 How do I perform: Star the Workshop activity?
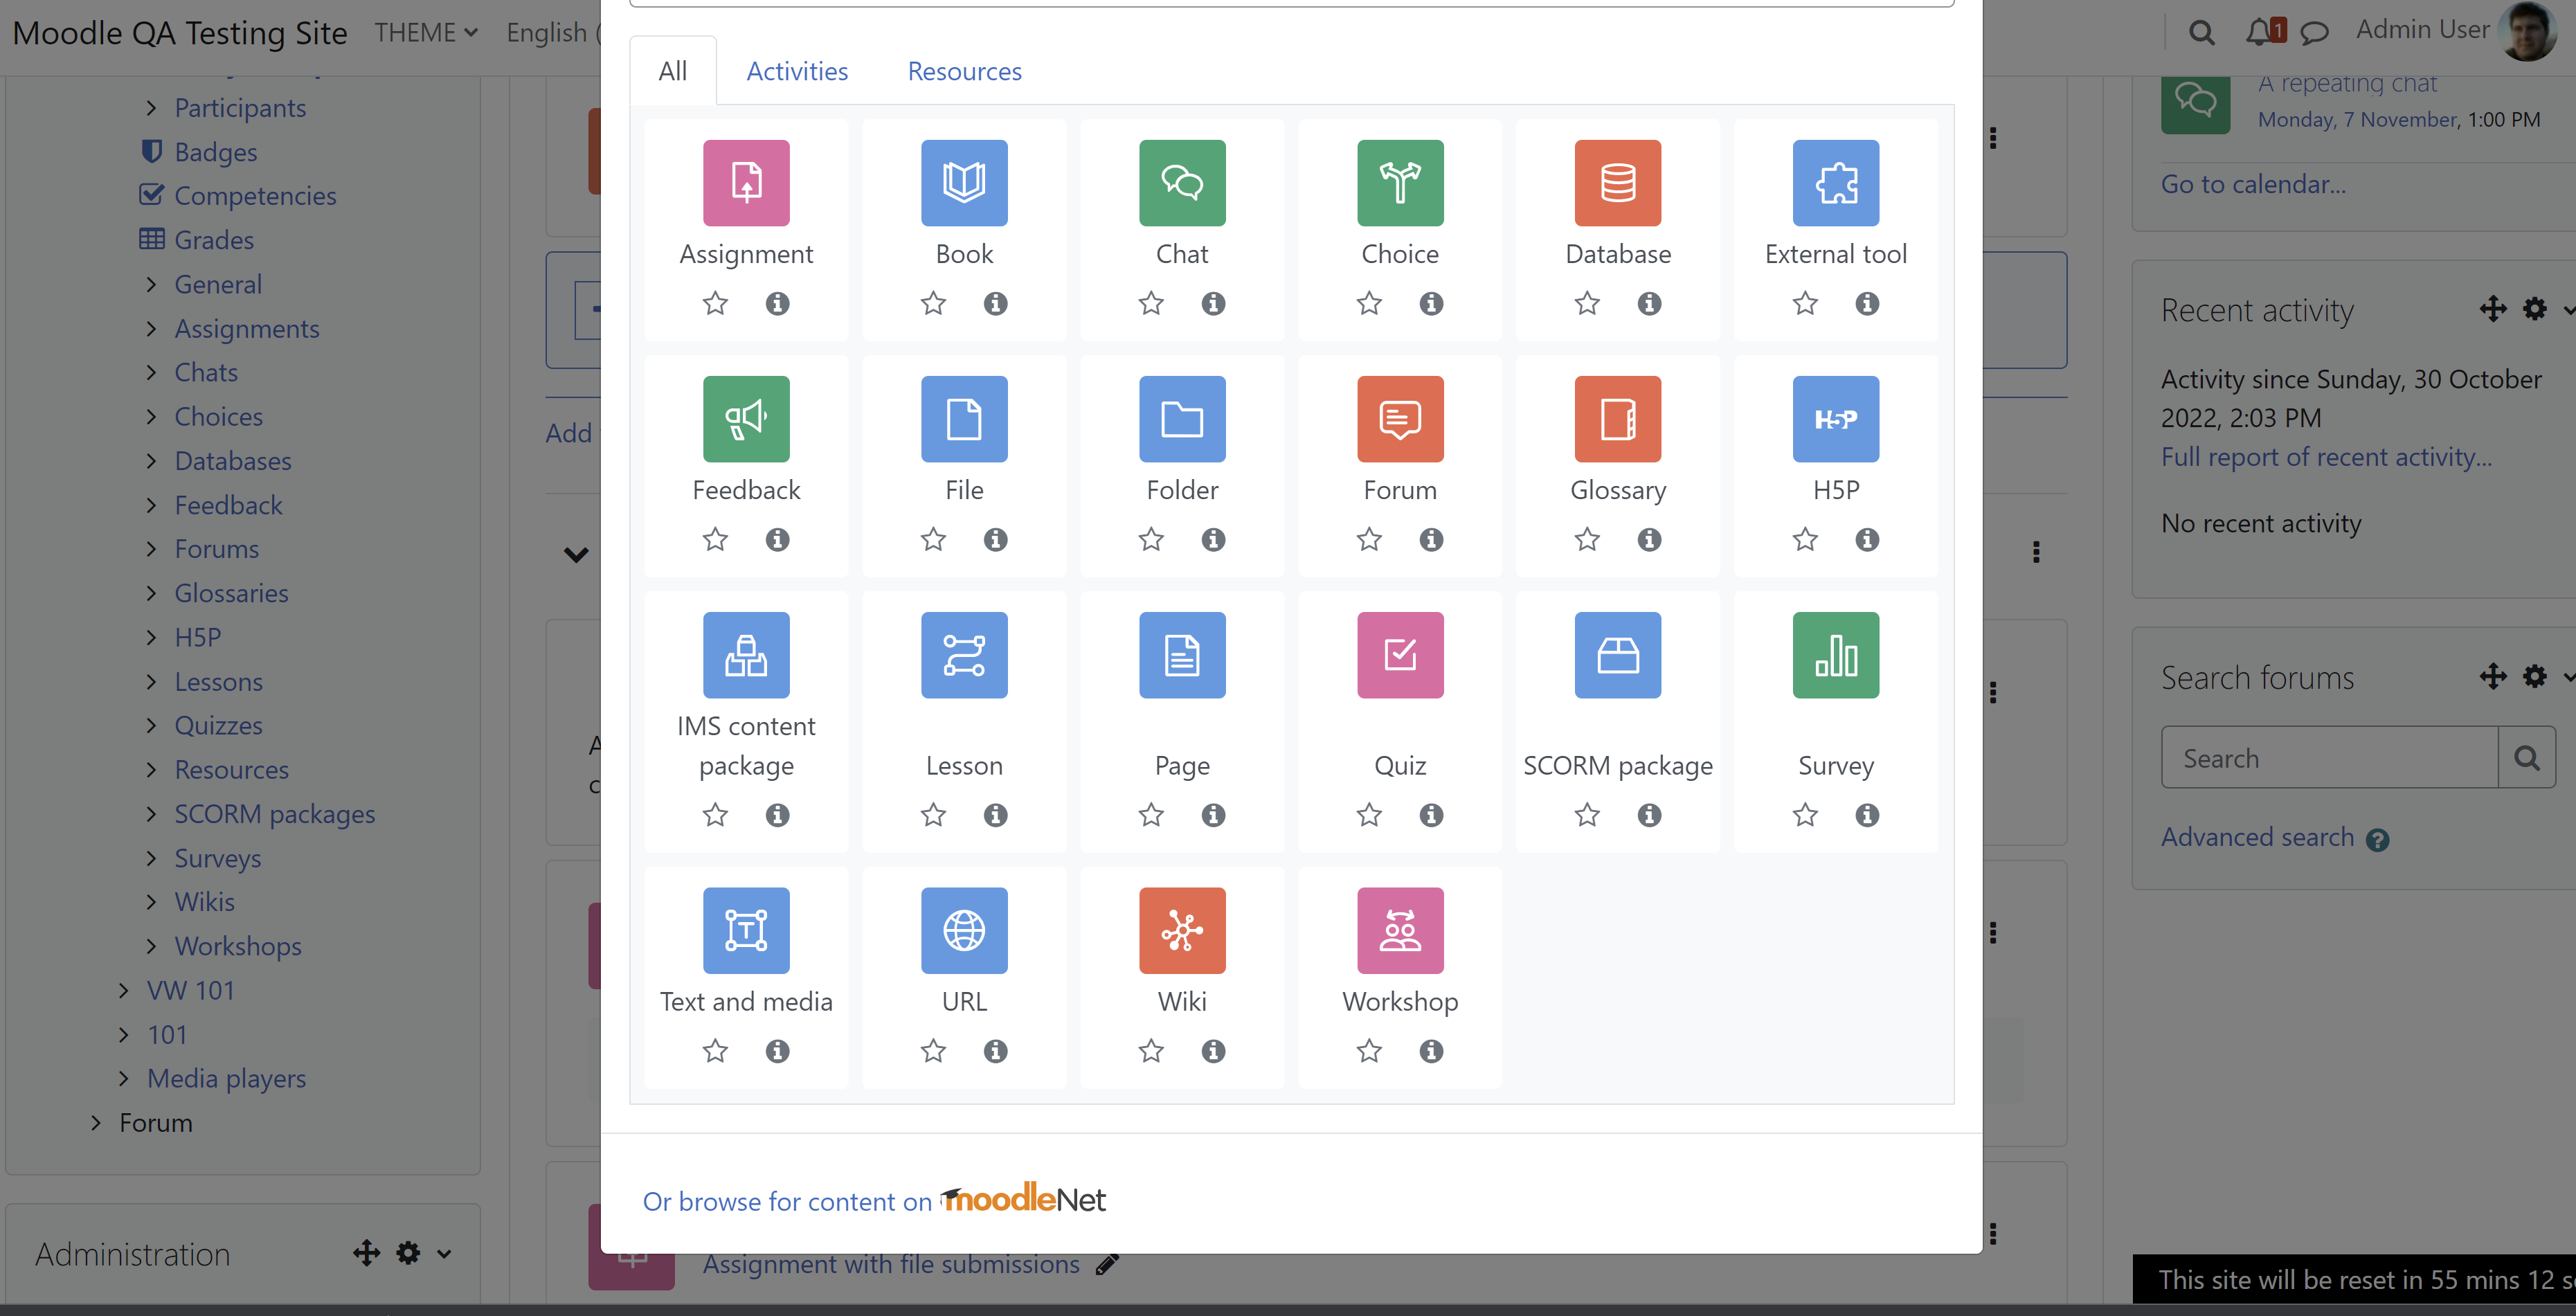1369,1051
